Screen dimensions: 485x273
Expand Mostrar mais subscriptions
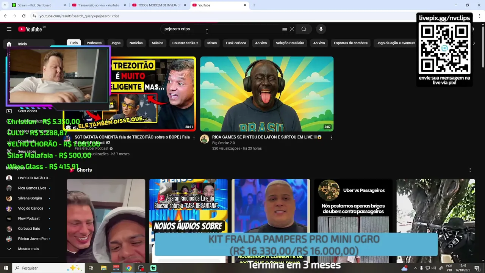click(29, 249)
